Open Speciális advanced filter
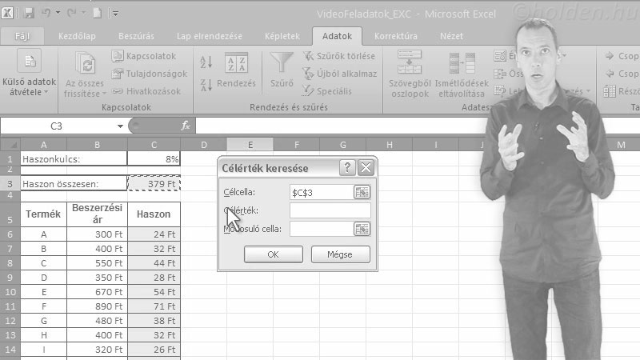Image resolution: width=640 pixels, height=360 pixels. [x=327, y=91]
